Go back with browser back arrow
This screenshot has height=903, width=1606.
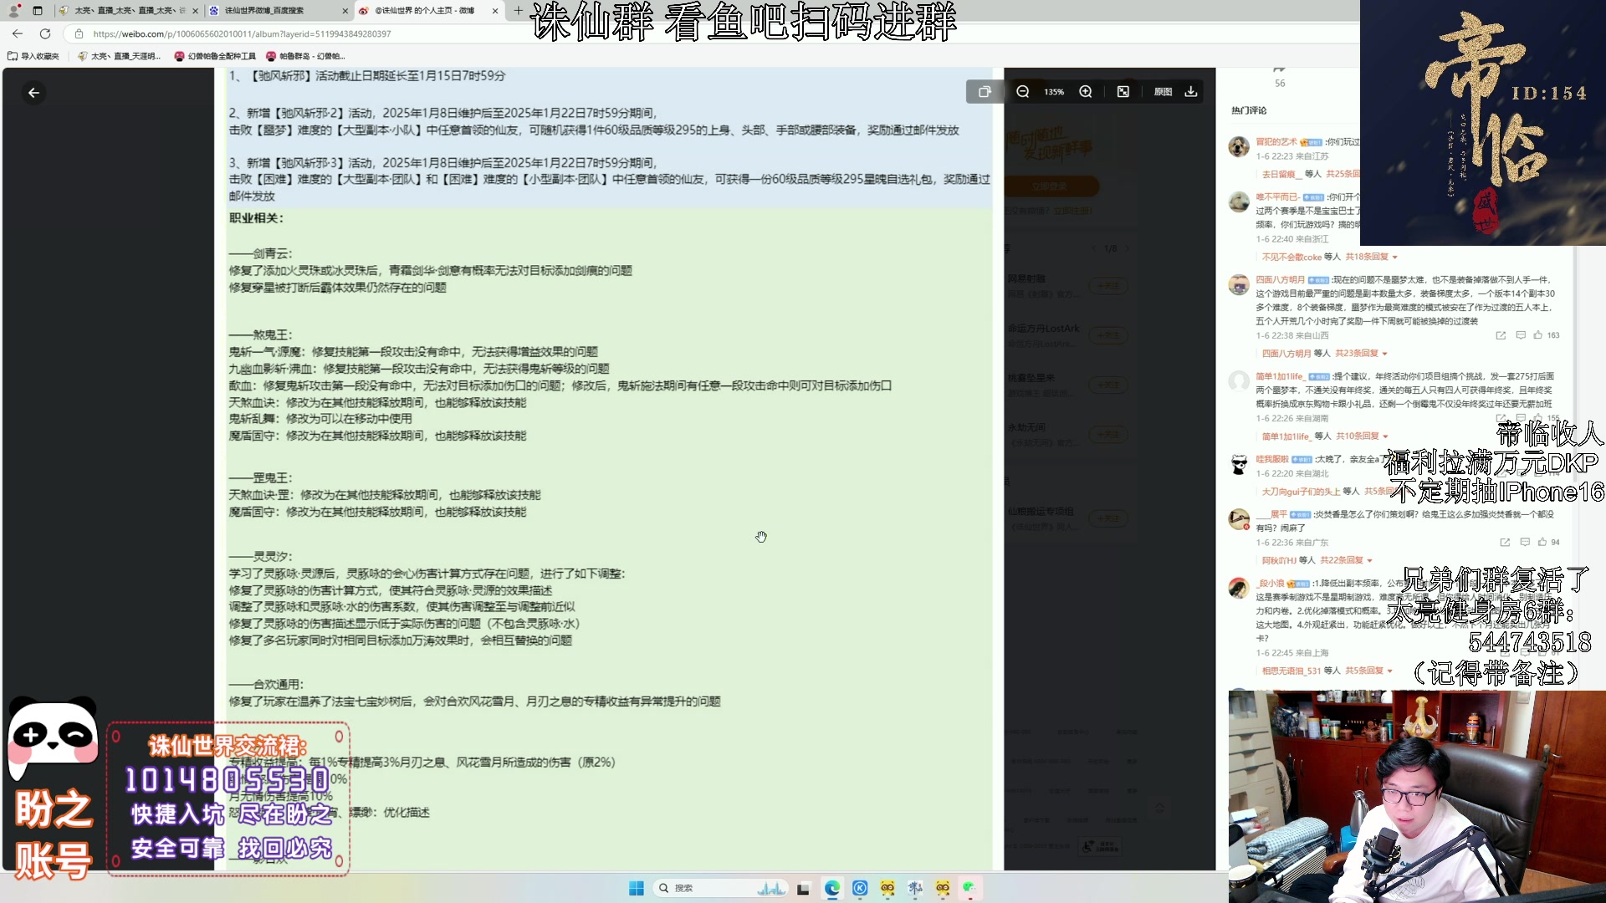point(18,33)
